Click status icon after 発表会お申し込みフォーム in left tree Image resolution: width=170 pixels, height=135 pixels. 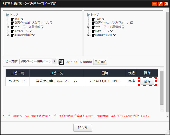pyautogui.click(x=51, y=23)
